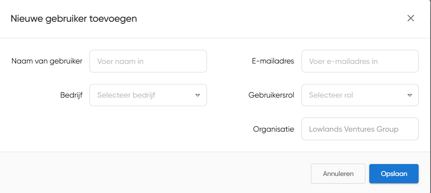Image resolution: width=431 pixels, height=193 pixels.
Task: Cancel with the Annuleren button
Action: pos(338,174)
